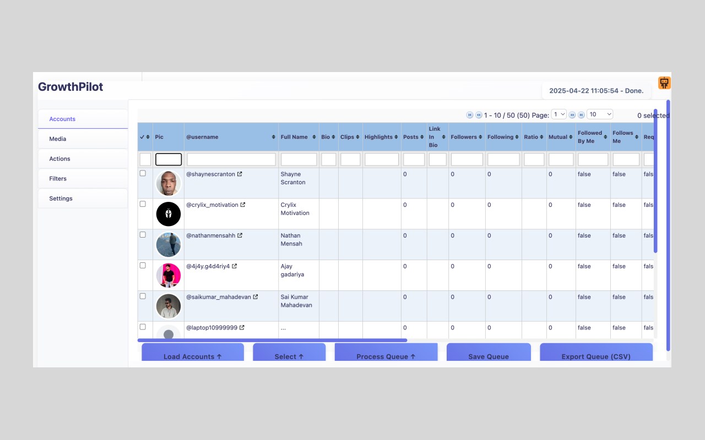
Task: Open external link for @shaynescranton
Action: pos(240,174)
